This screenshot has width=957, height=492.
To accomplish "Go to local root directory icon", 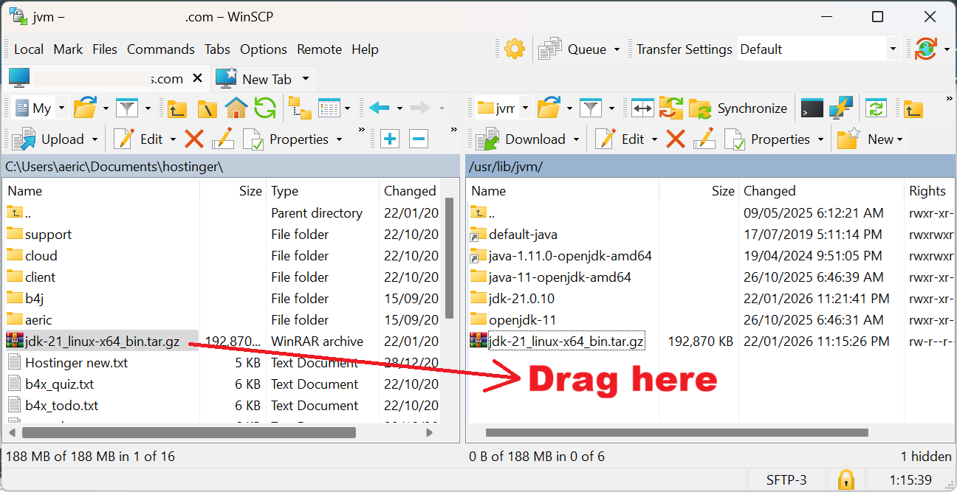I will [x=207, y=108].
